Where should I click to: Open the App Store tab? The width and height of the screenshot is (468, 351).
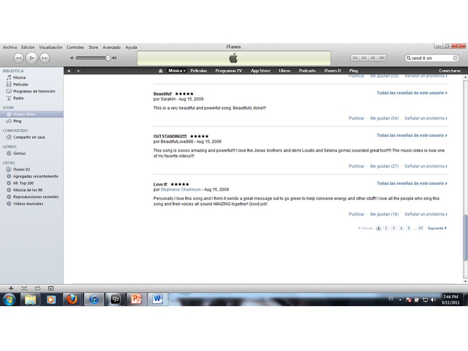(260, 71)
